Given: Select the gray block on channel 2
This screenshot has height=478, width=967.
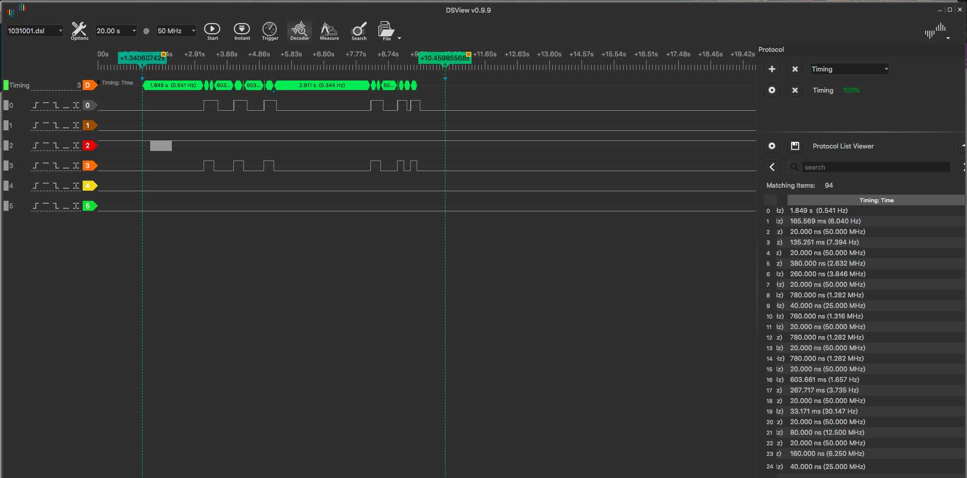Looking at the screenshot, I should pyautogui.click(x=161, y=146).
